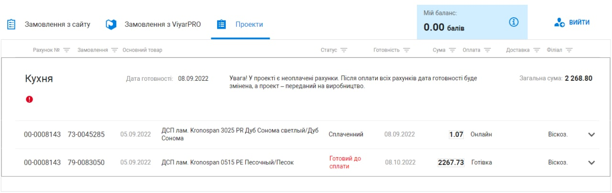The image size is (612, 193).
Task: Click the filter icon next to Оплата
Action: [x=487, y=50]
